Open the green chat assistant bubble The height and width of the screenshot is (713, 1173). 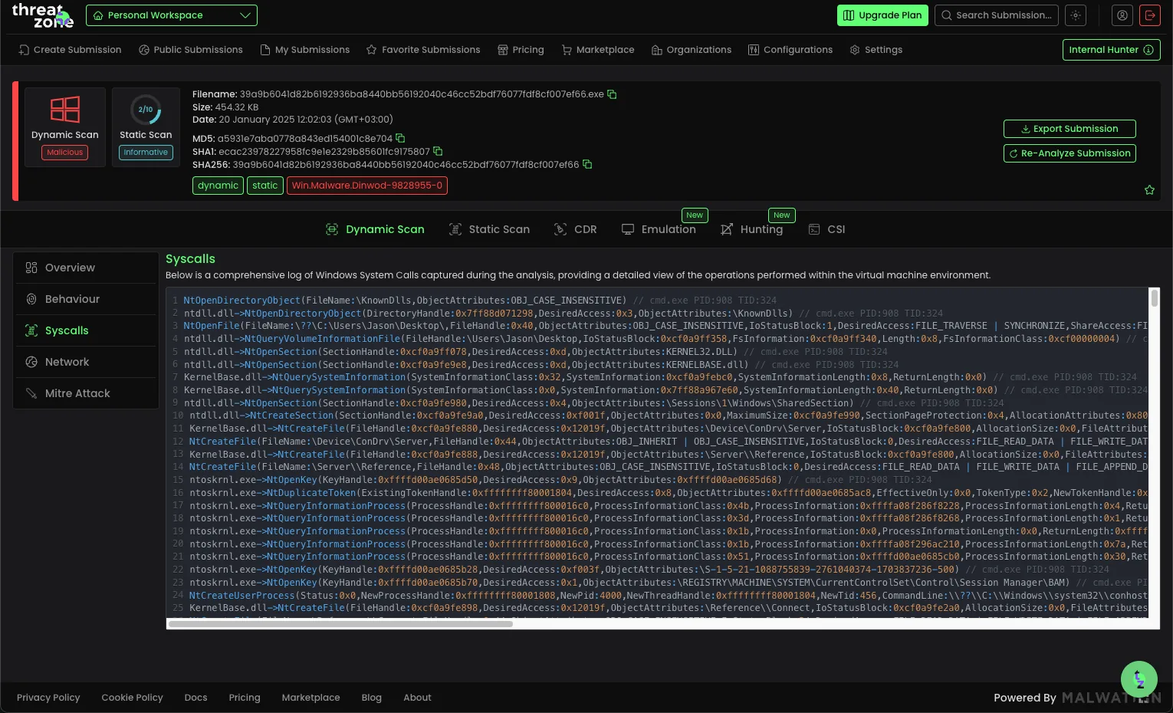pos(1139,679)
